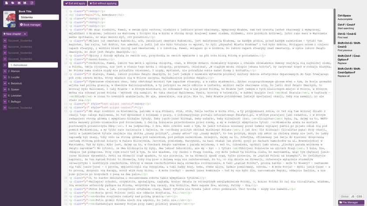Open the New chapter dropdown arrow
The image size is (367, 206).
tap(25, 34)
